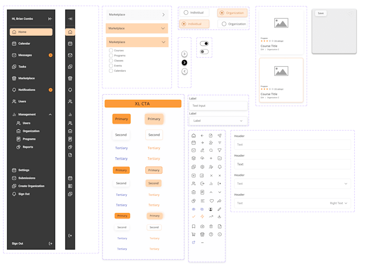Click the curved share arrow icon in icon grid

point(219,201)
